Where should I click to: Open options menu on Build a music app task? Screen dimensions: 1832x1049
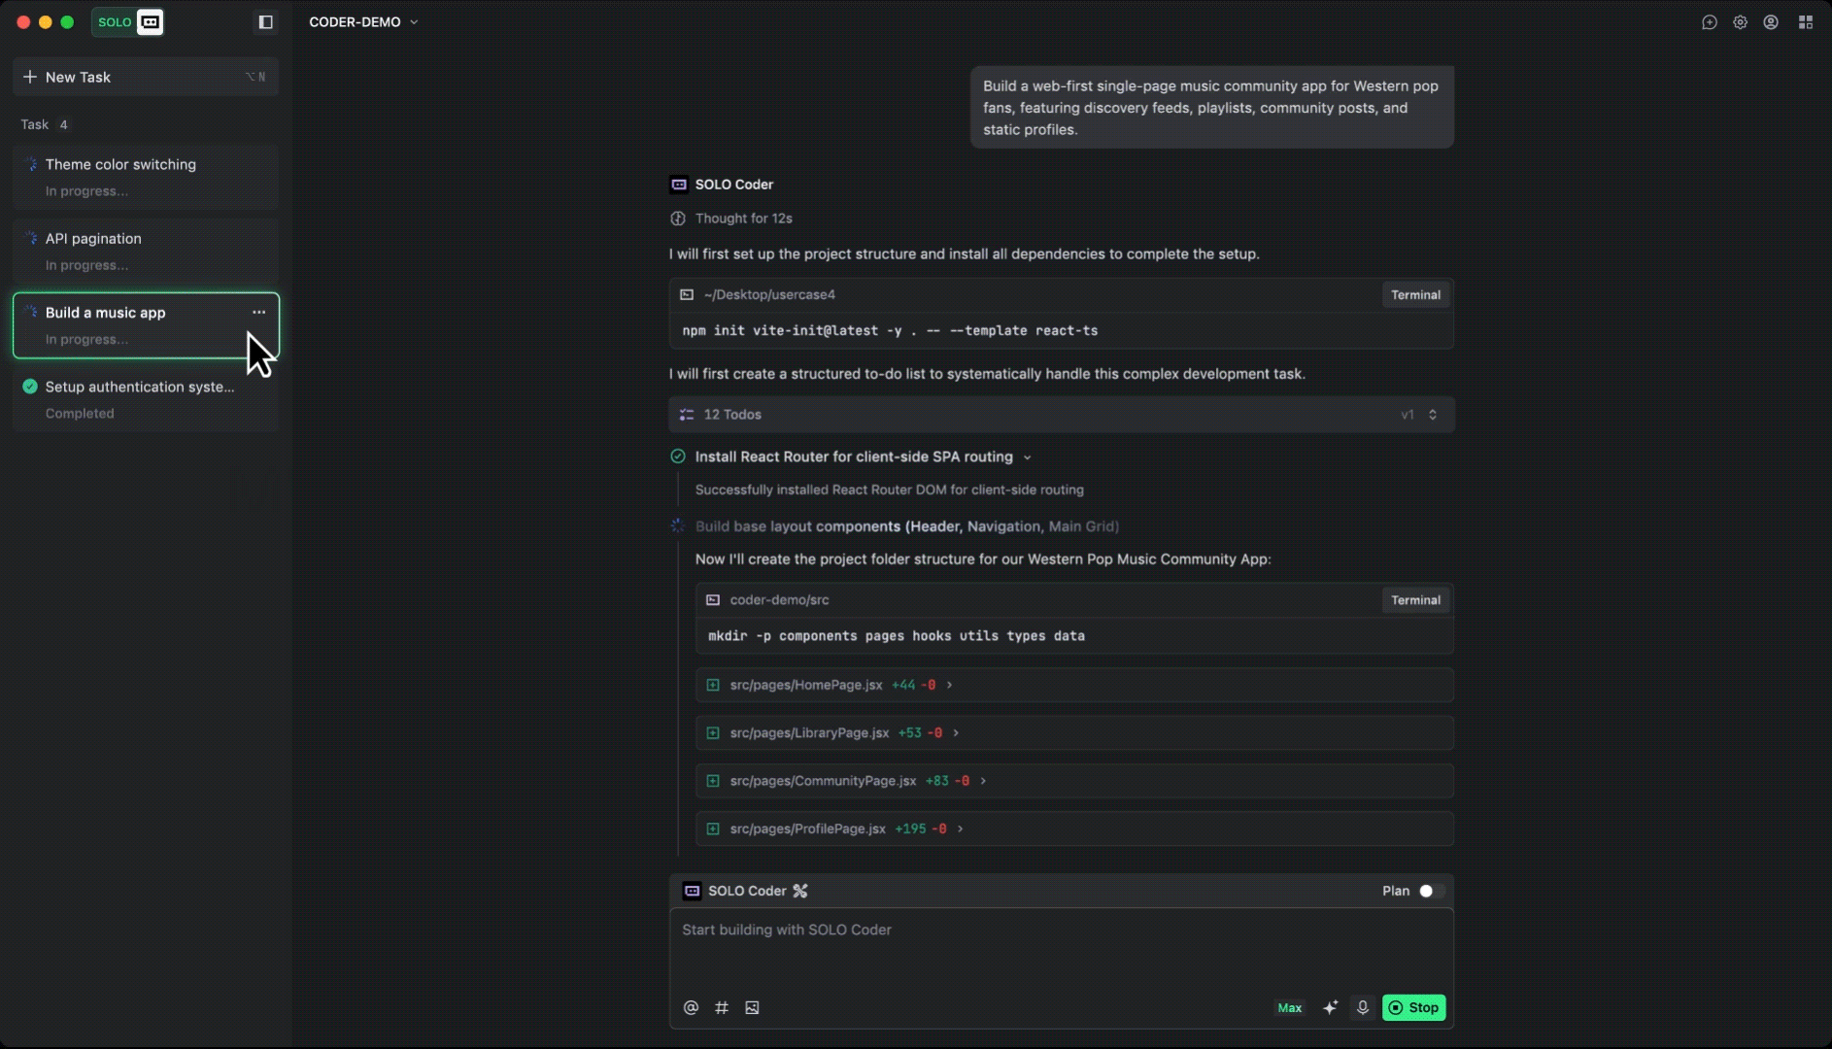click(x=258, y=312)
